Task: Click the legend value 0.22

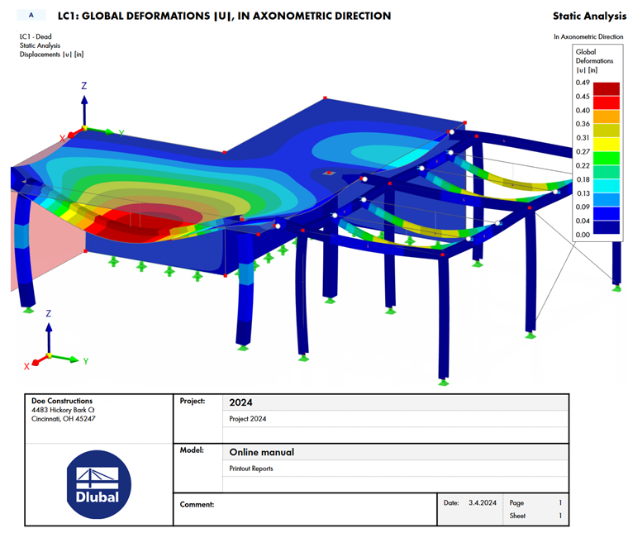Action: click(583, 165)
